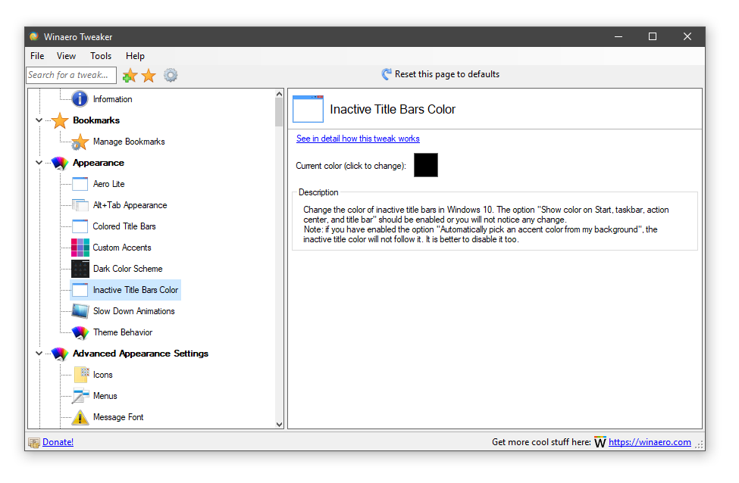
Task: Select Theme Behavior label
Action: [123, 332]
